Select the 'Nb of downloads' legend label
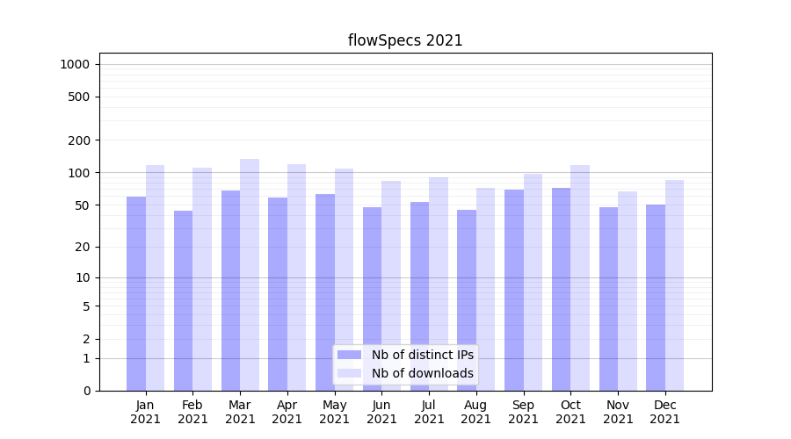 (x=422, y=373)
